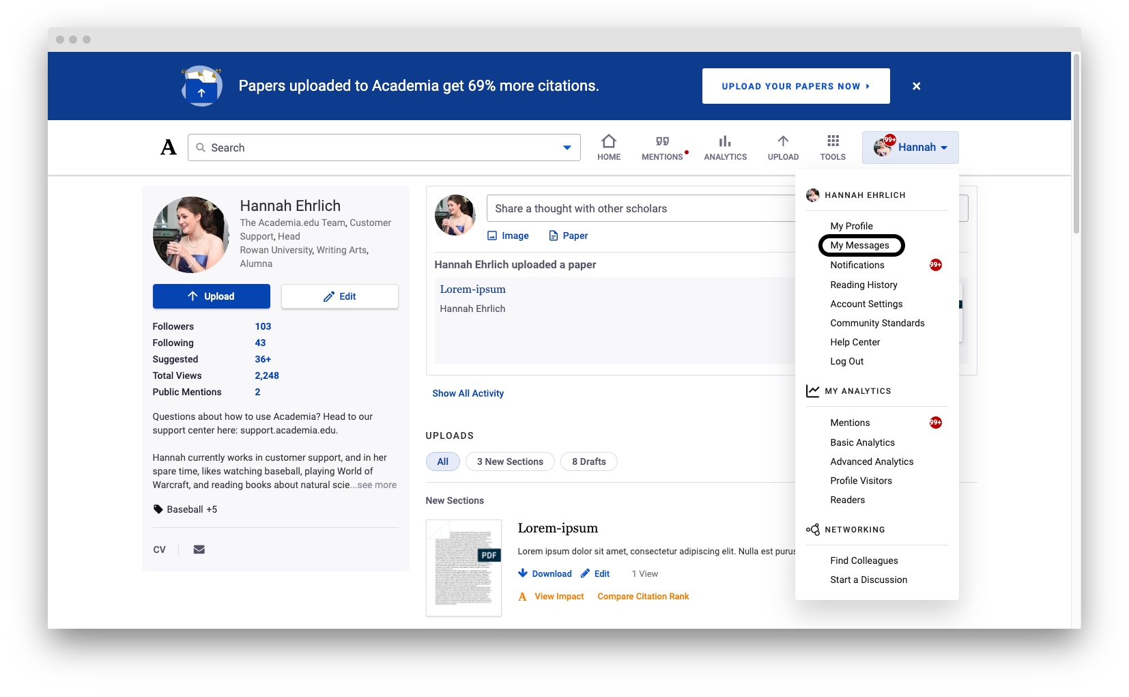This screenshot has height=697, width=1129.
Task: Click Suggested count 36+
Action: pos(263,359)
